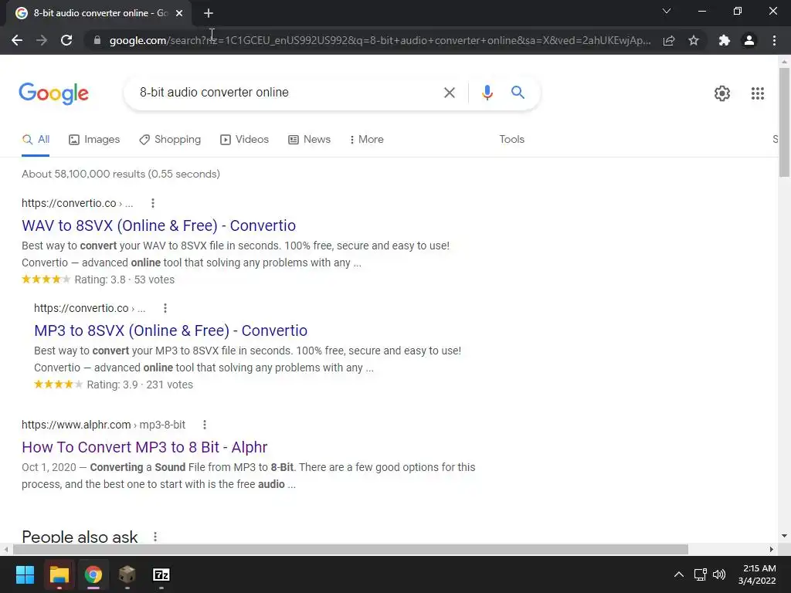
Task: Open How To Convert MP3 to 8 Bit link
Action: 144,447
